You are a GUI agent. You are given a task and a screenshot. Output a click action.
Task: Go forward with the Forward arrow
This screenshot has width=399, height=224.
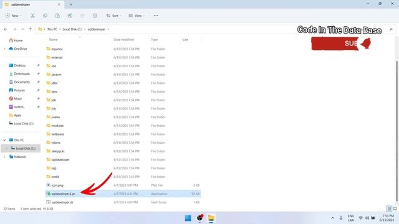(x=15, y=29)
